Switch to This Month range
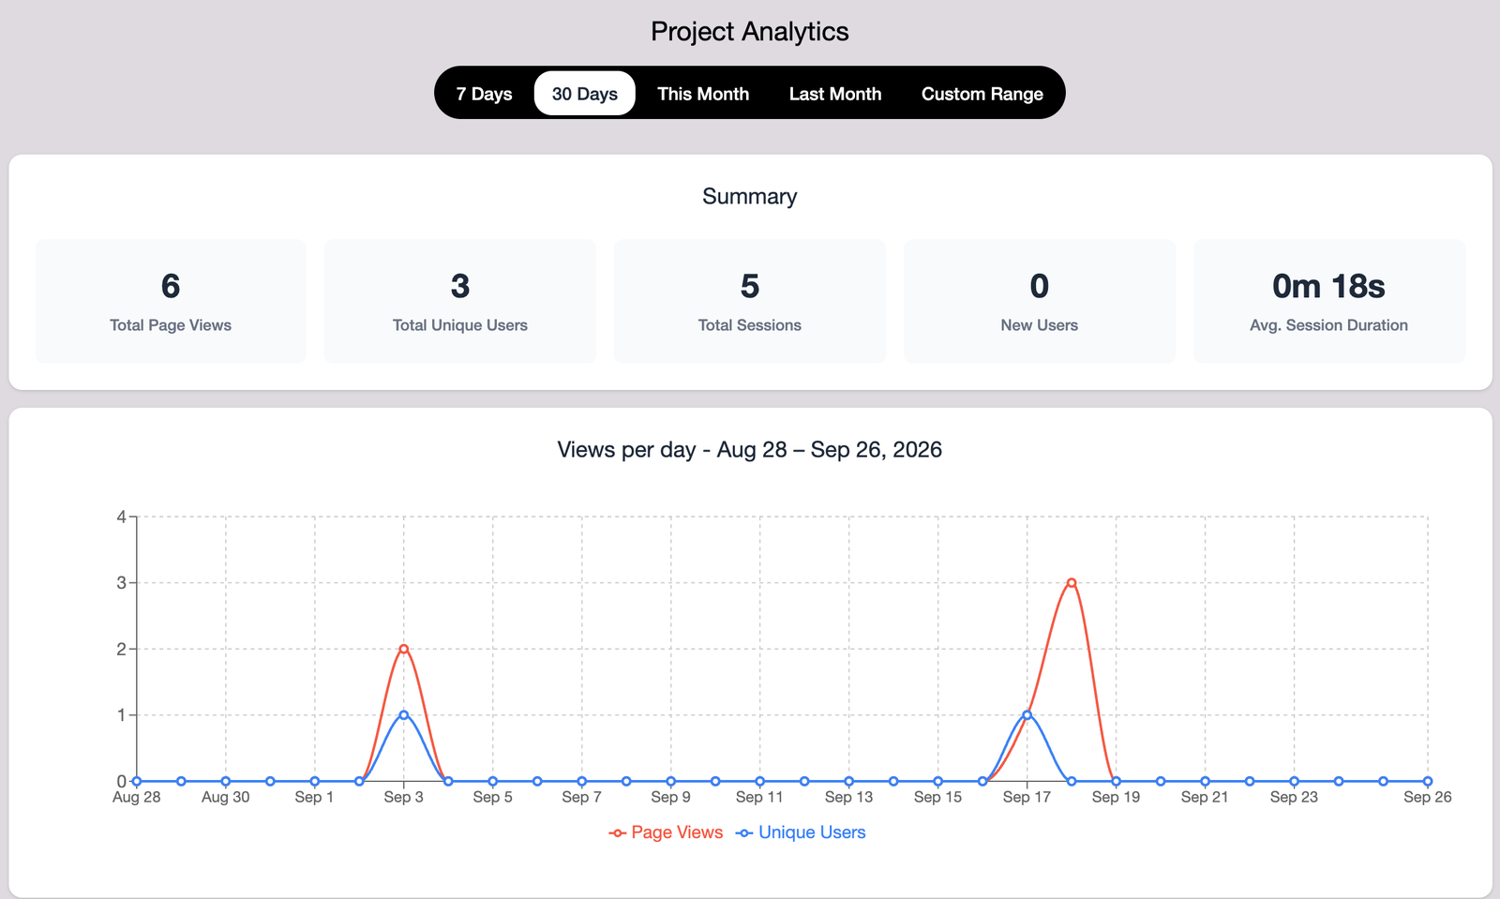This screenshot has width=1500, height=899. pos(703,94)
